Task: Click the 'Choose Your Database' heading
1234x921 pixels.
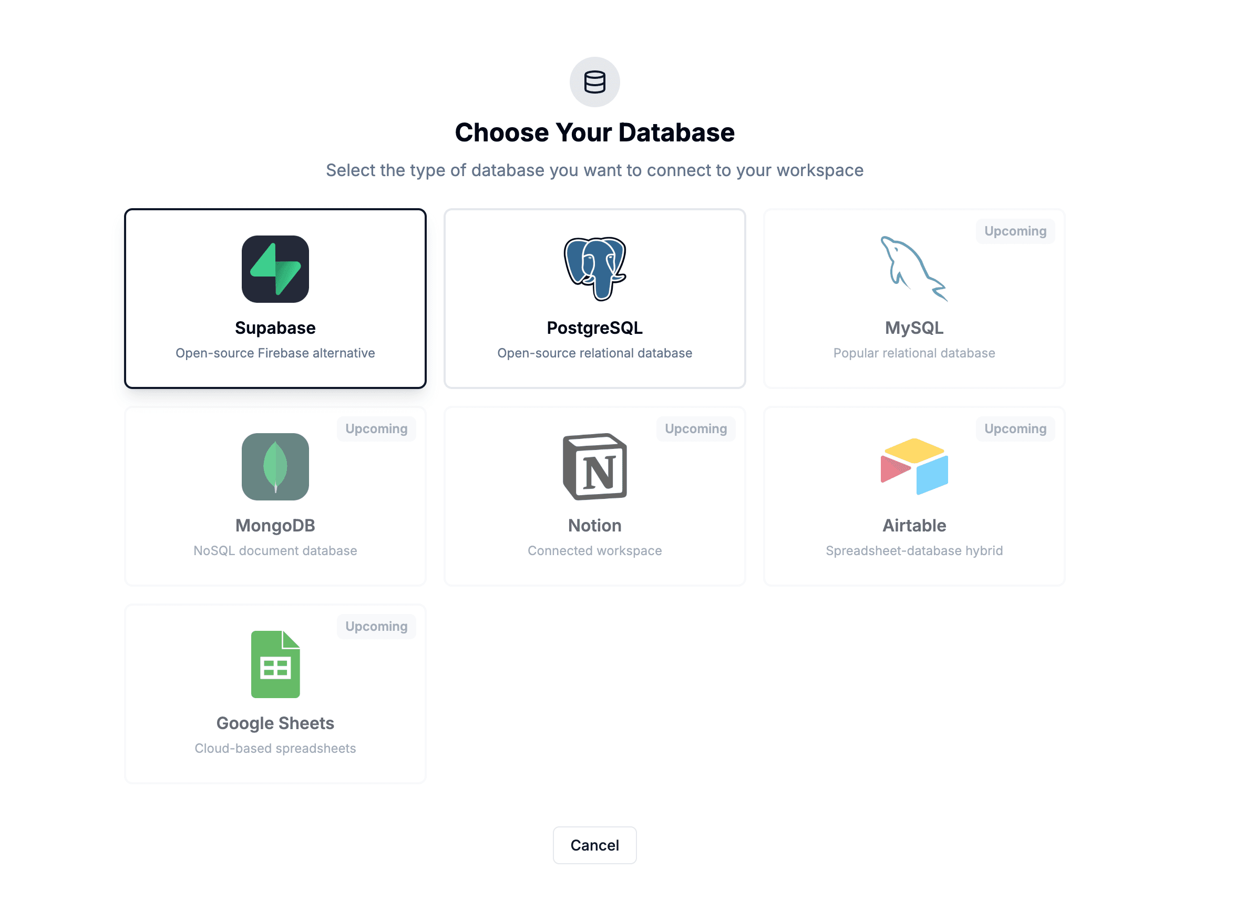Action: [594, 132]
